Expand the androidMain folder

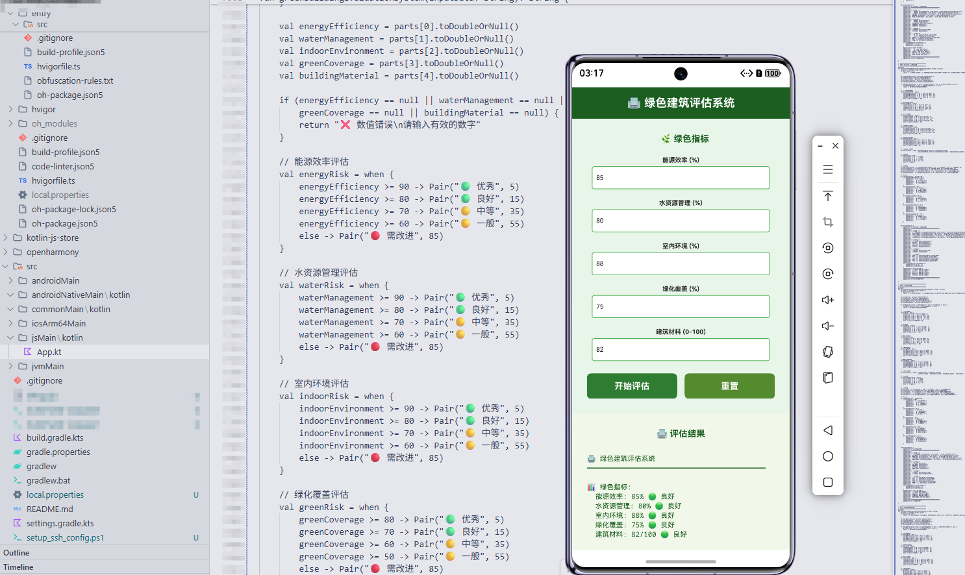coord(10,280)
